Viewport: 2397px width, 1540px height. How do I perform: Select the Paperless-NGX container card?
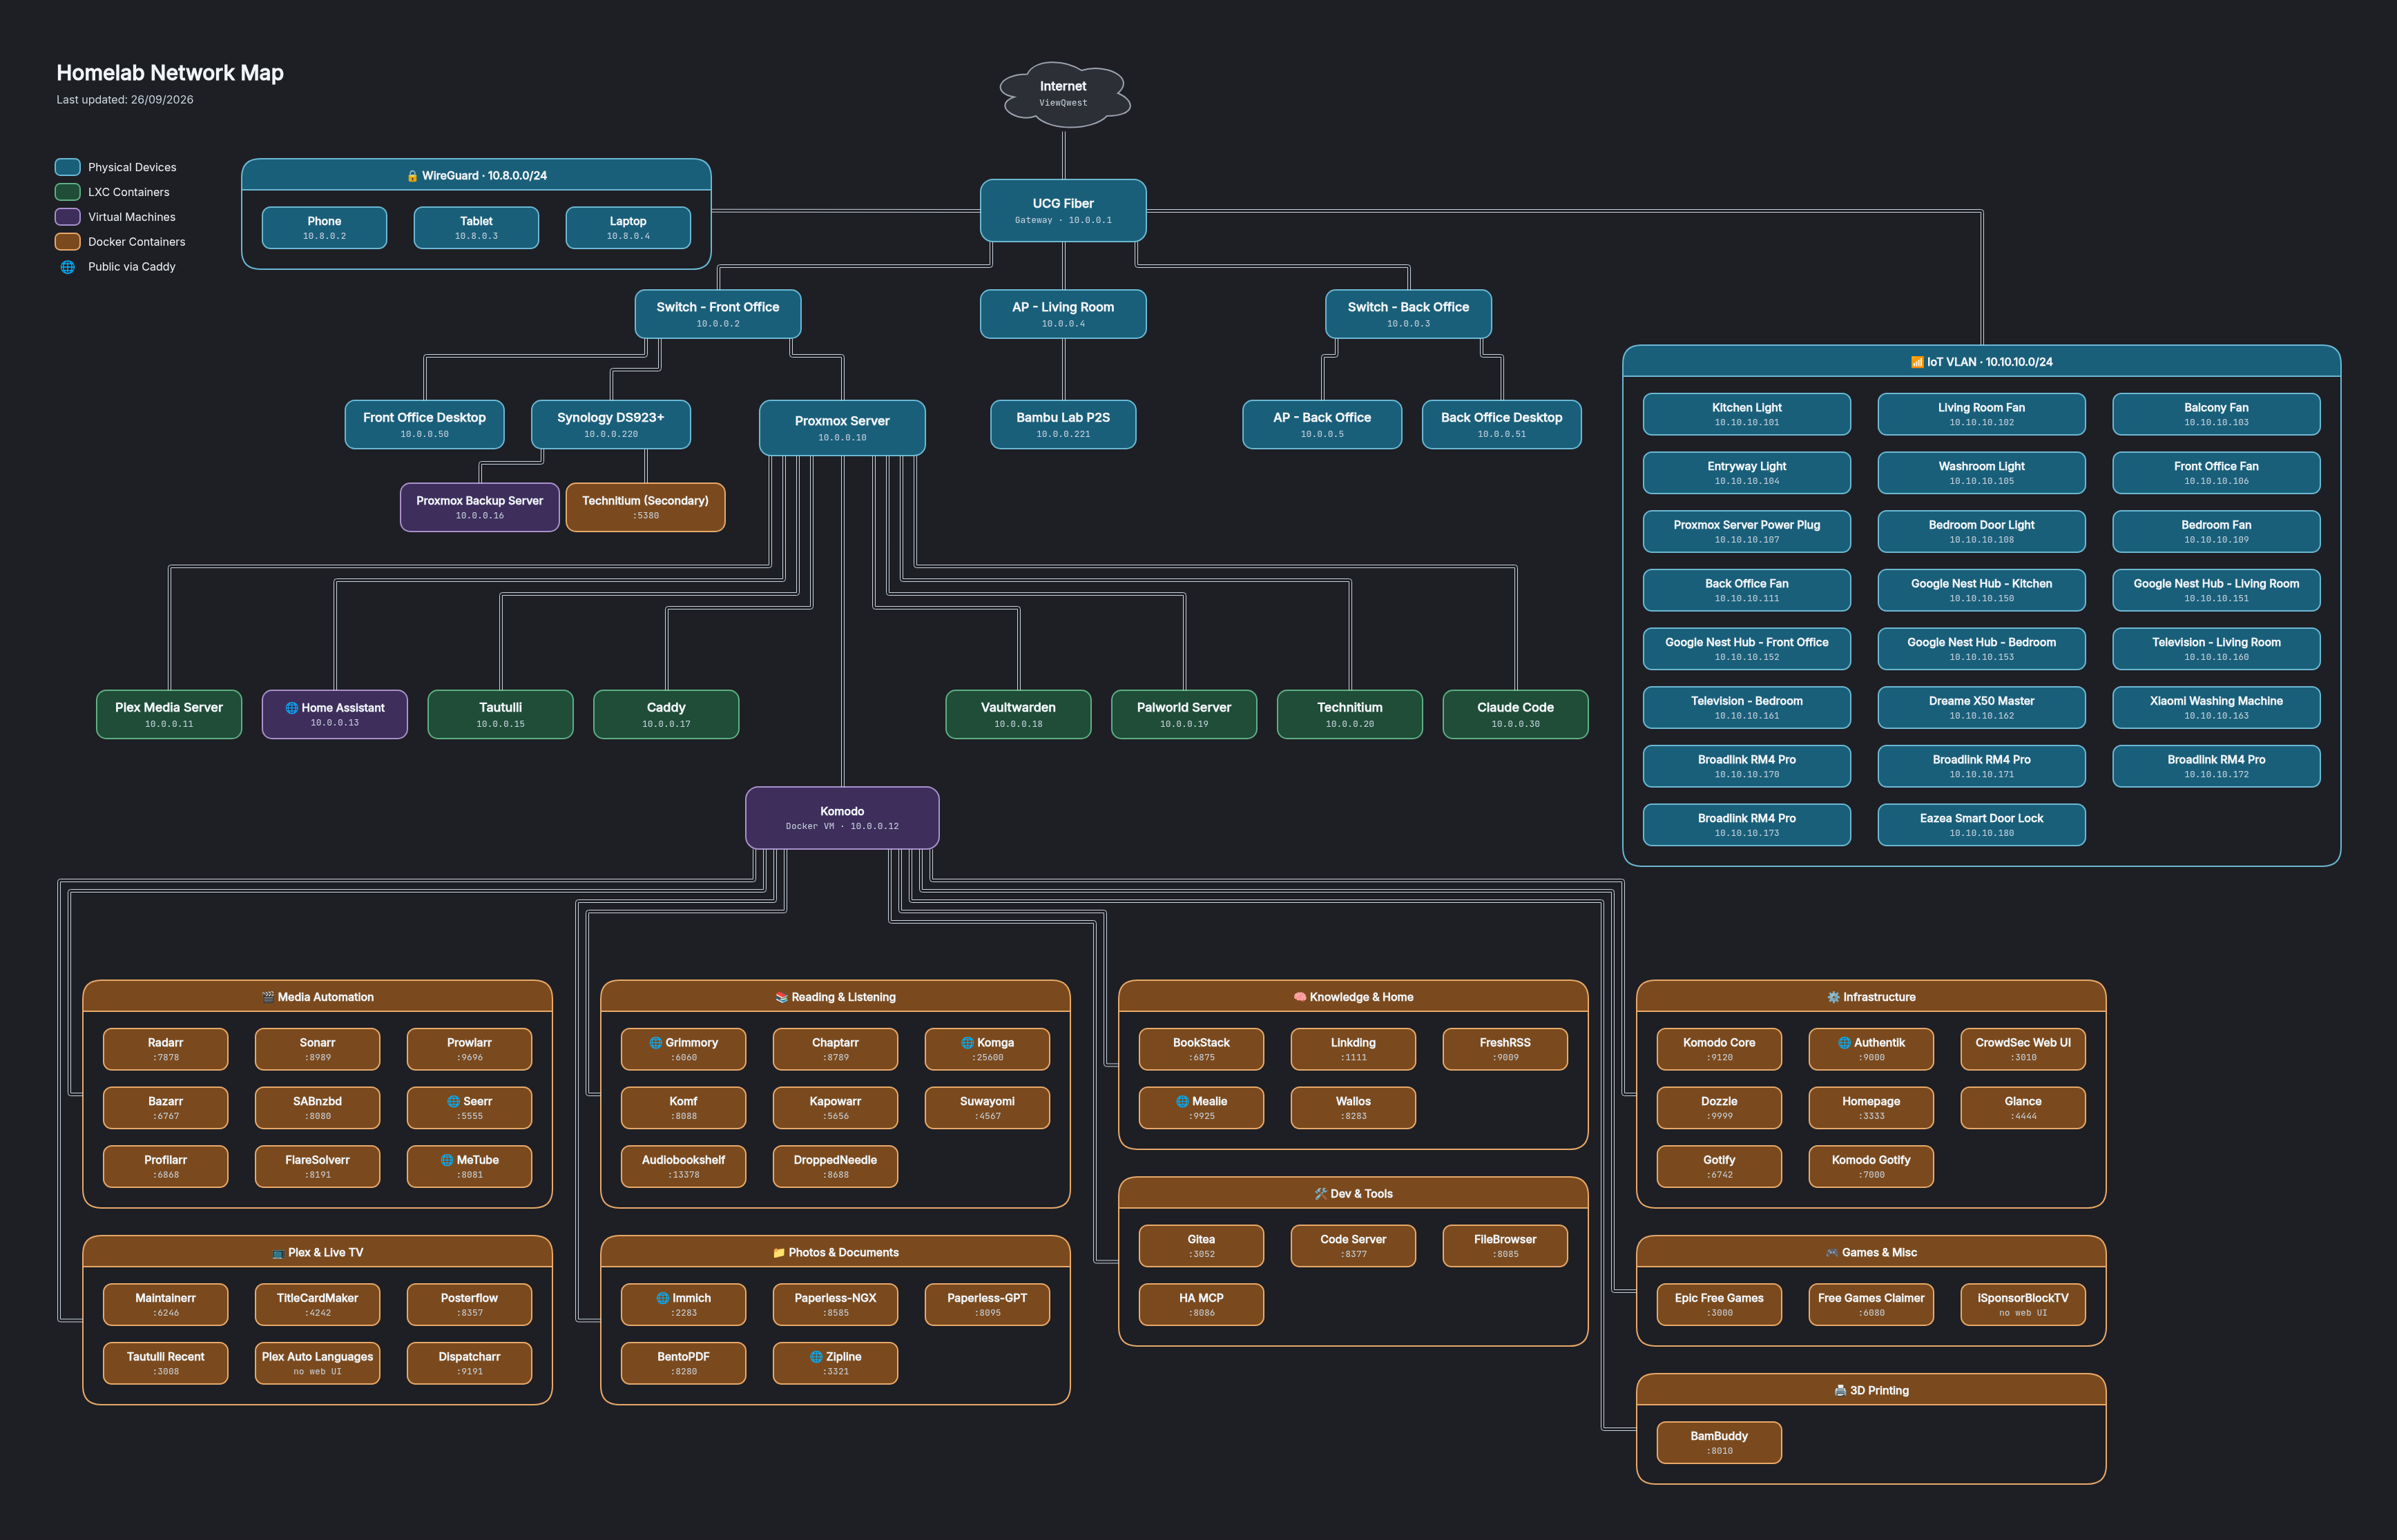pyautogui.click(x=836, y=1305)
